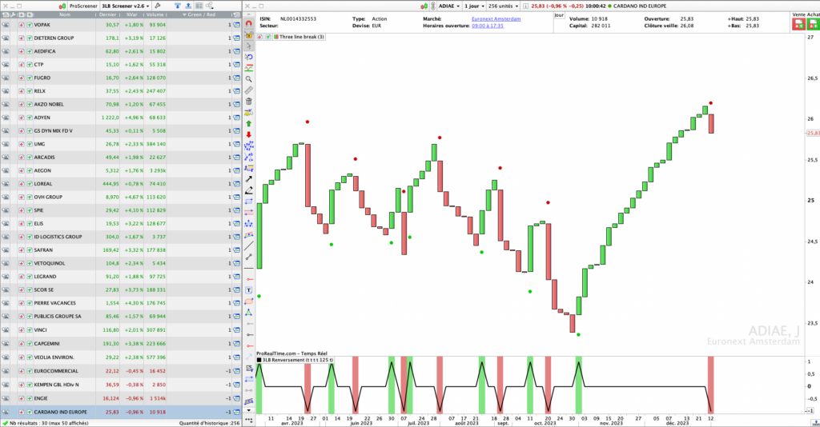Select the ellipse drawing tool
Image resolution: width=820 pixels, height=427 pixels.
(x=249, y=301)
